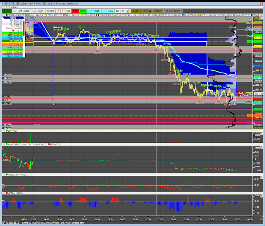Select the 2500v button
This screenshot has width=265, height=226.
click(x=158, y=11)
